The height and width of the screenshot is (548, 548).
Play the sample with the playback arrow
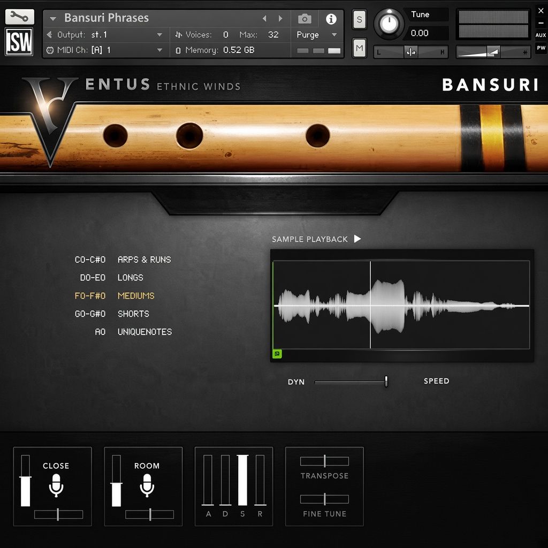tap(357, 239)
